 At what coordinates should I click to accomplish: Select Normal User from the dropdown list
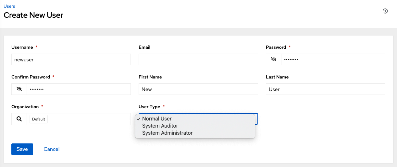pos(157,119)
